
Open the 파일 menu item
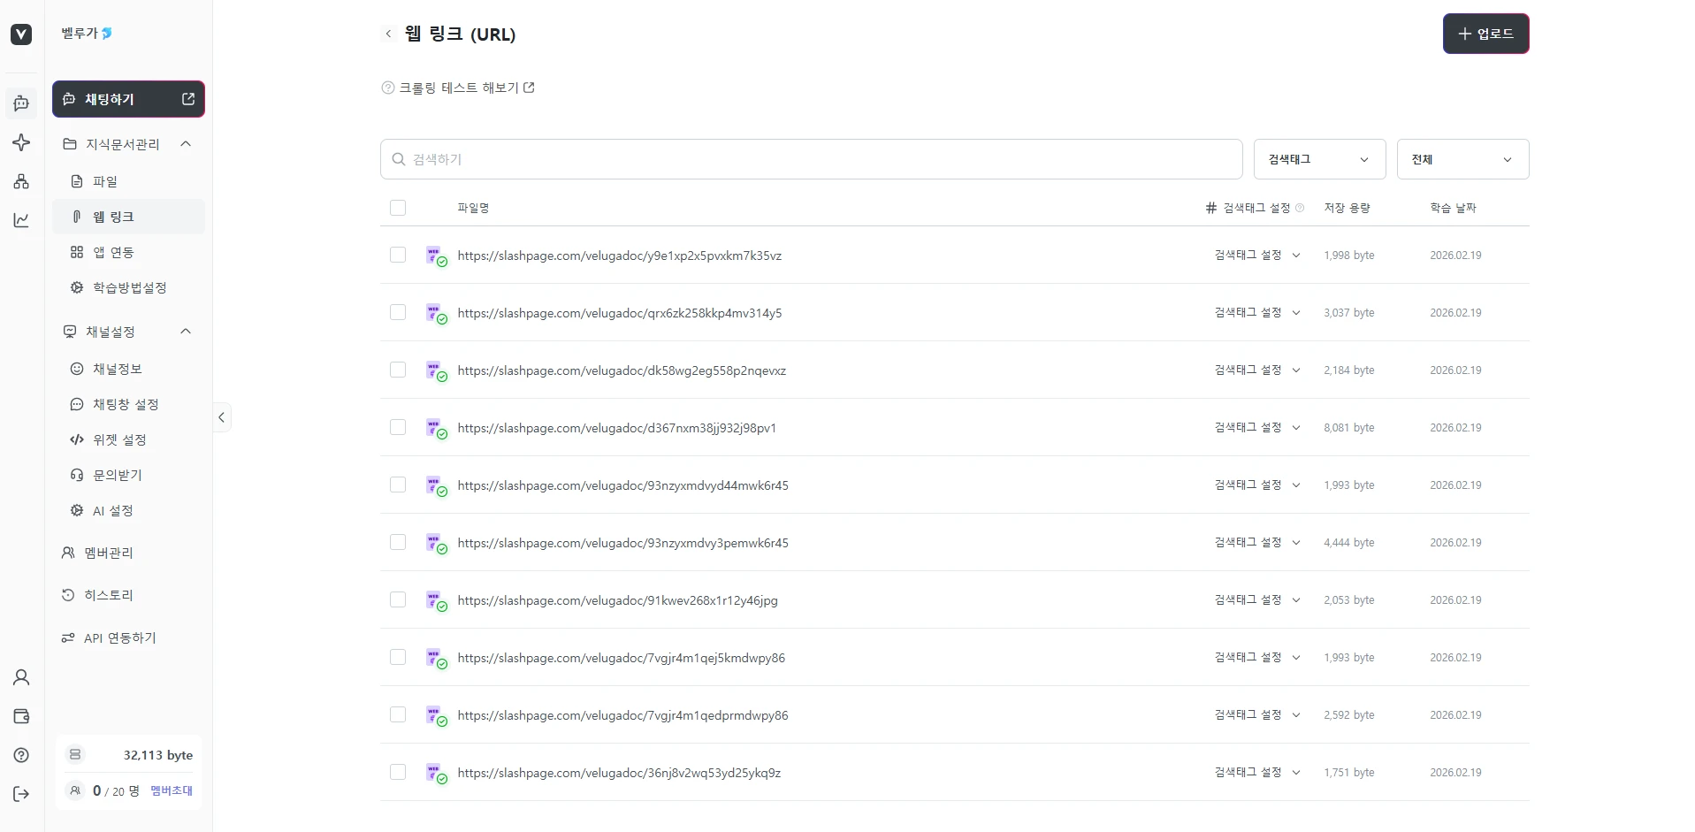[x=105, y=181]
